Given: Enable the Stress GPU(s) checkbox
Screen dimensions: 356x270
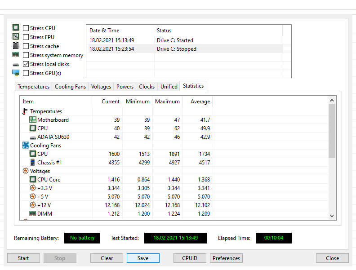Looking at the screenshot, I should pyautogui.click(x=26, y=73).
